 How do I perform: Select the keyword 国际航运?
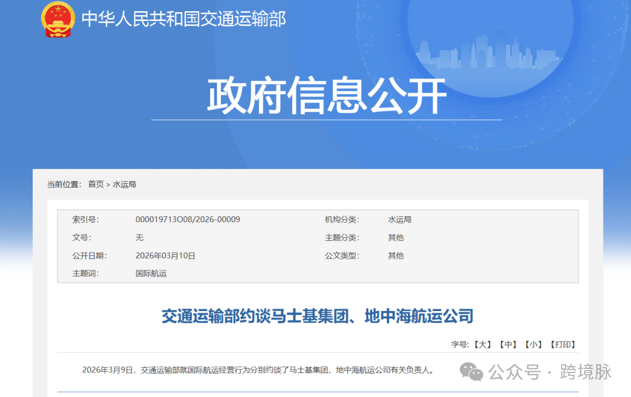click(x=151, y=273)
